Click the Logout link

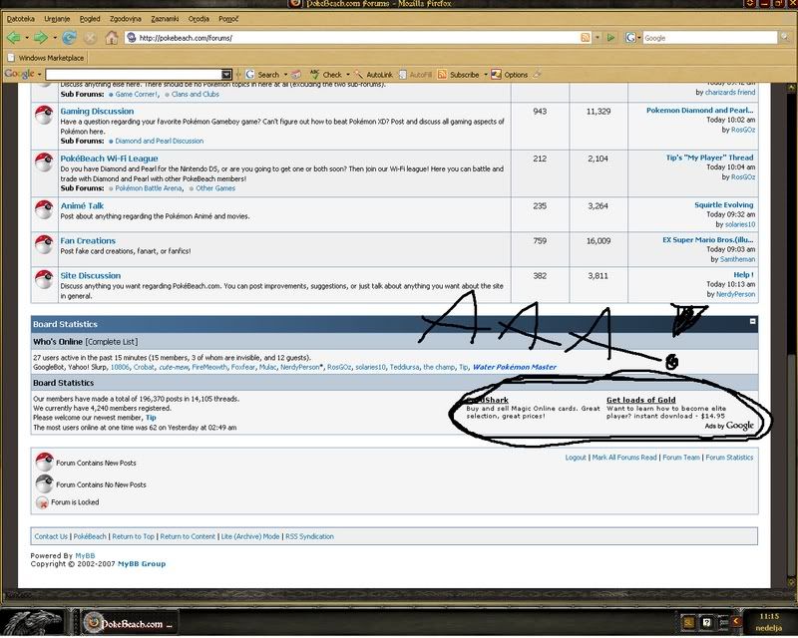coord(576,458)
